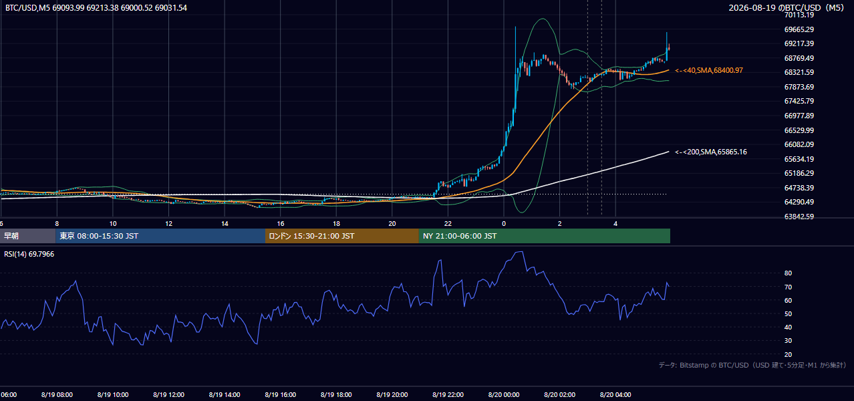
Task: Click bottom time label 8/19 14:00
Action: point(225,395)
